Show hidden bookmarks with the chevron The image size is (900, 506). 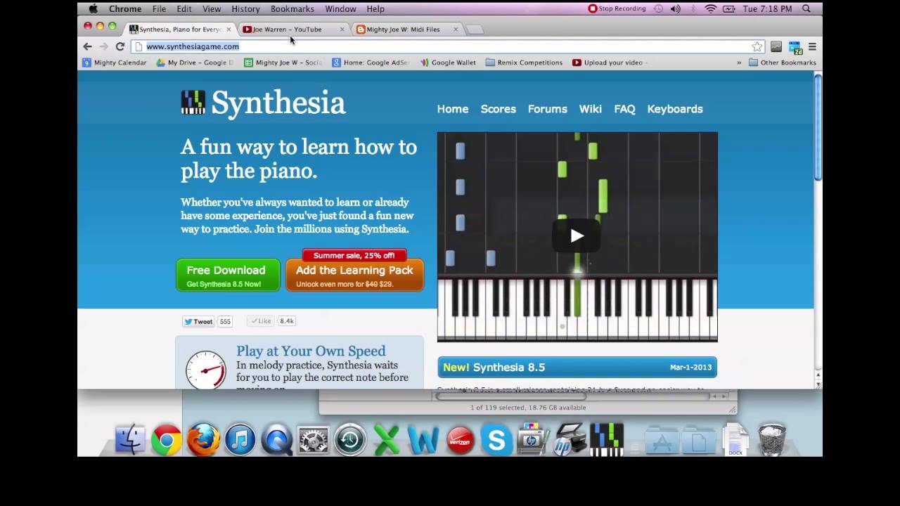(739, 63)
